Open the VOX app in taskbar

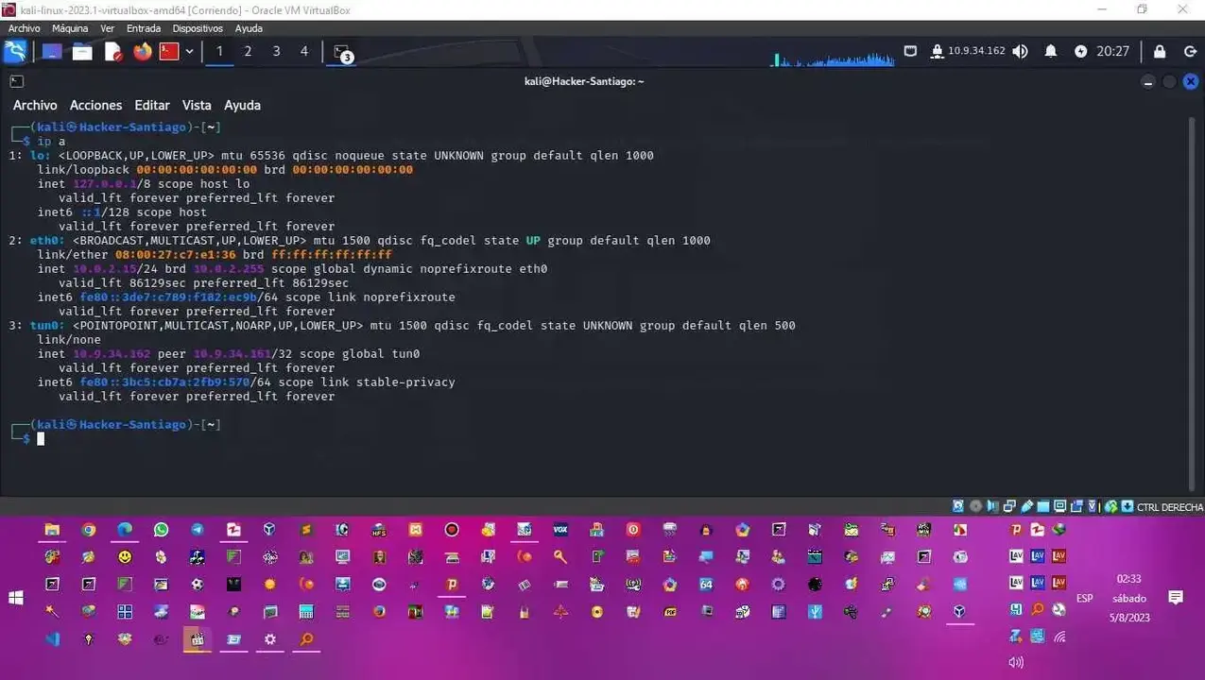point(560,530)
